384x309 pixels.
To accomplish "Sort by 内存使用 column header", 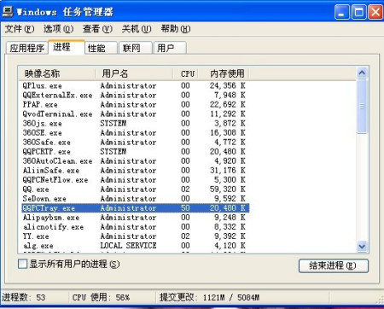I will (x=224, y=73).
